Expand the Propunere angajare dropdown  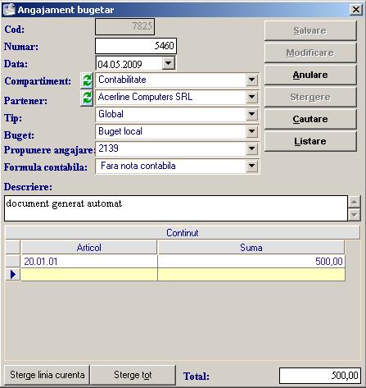pos(251,148)
